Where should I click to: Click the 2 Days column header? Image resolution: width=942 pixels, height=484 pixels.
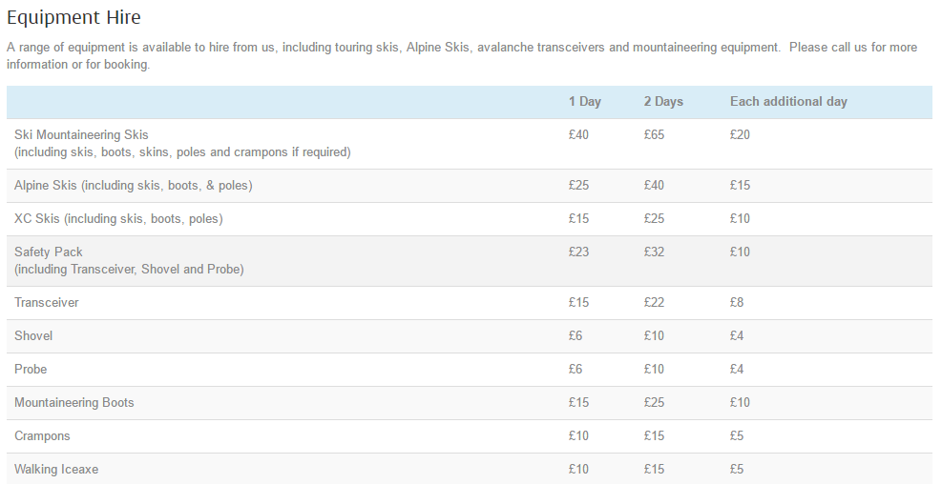pos(663,102)
